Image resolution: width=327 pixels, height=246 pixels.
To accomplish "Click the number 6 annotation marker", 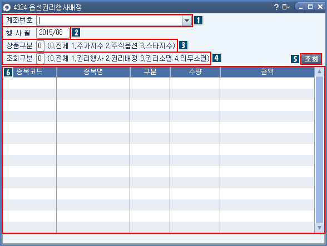I will coord(8,72).
